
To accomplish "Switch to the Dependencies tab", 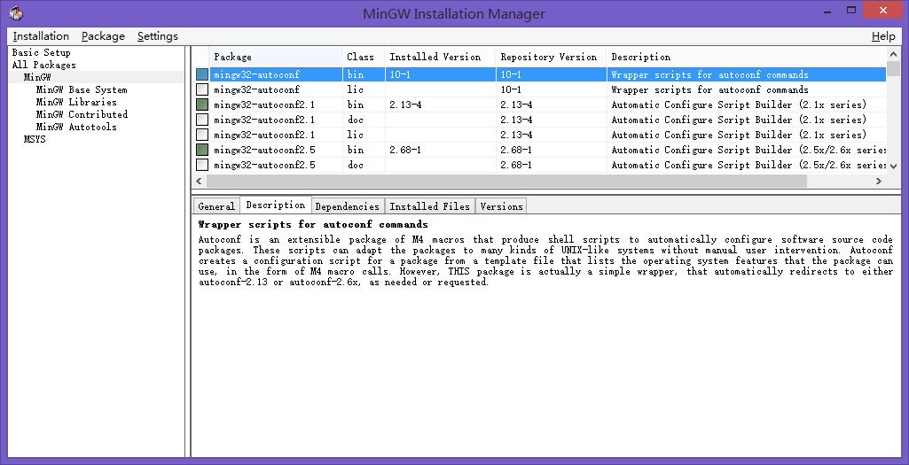I will [x=348, y=206].
